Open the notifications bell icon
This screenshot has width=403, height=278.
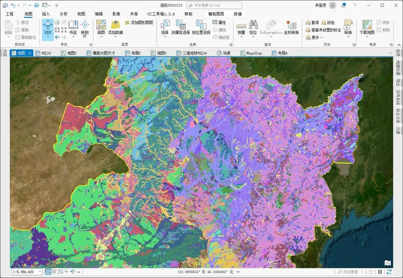[x=343, y=5]
